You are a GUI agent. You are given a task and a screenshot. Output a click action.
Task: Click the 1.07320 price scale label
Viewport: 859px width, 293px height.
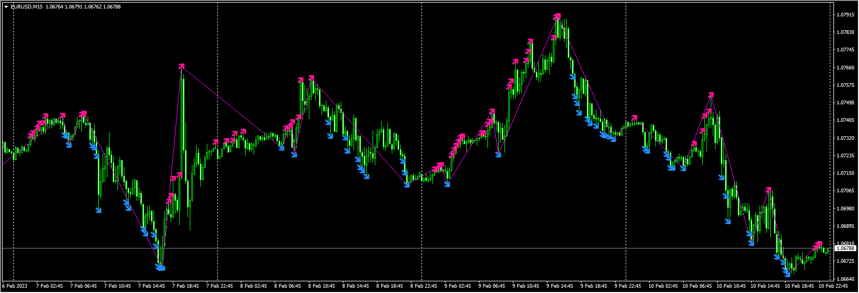pyautogui.click(x=845, y=138)
